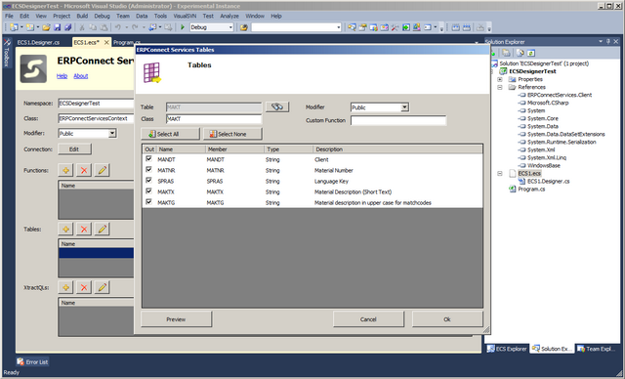Click the New Project toolbar icon
Image resolution: width=625 pixels, height=379 pixels.
14,27
